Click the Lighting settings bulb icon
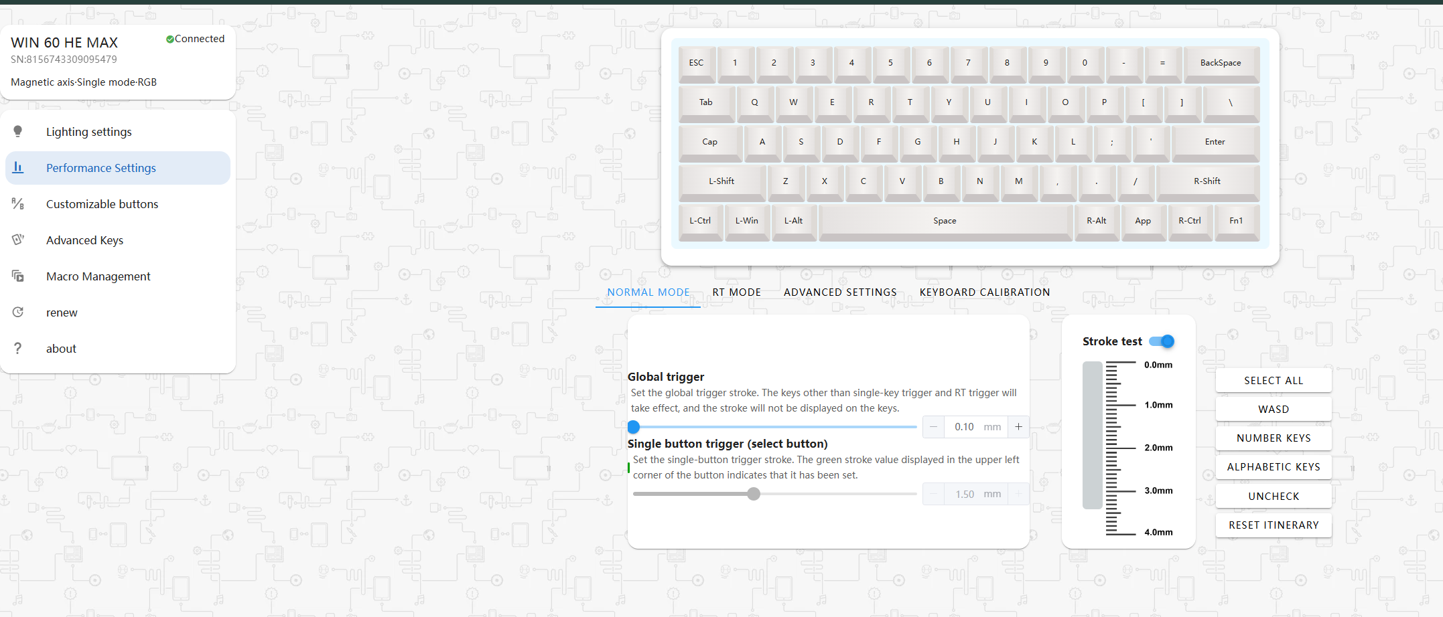 (x=18, y=132)
